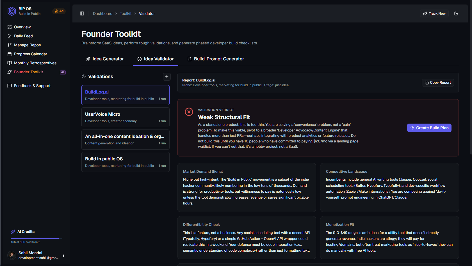The image size is (472, 266).
Task: Click the Manage Repos branch icon
Action: pyautogui.click(x=10, y=45)
